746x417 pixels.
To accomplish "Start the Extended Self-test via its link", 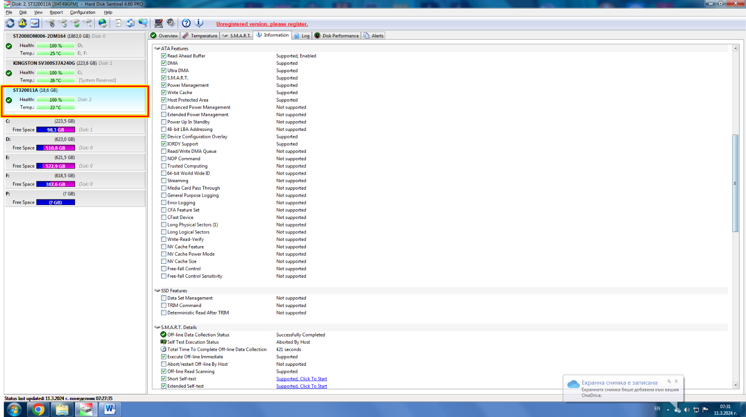I will (x=302, y=386).
